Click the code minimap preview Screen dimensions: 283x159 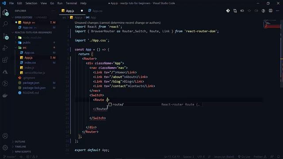pos(272,24)
